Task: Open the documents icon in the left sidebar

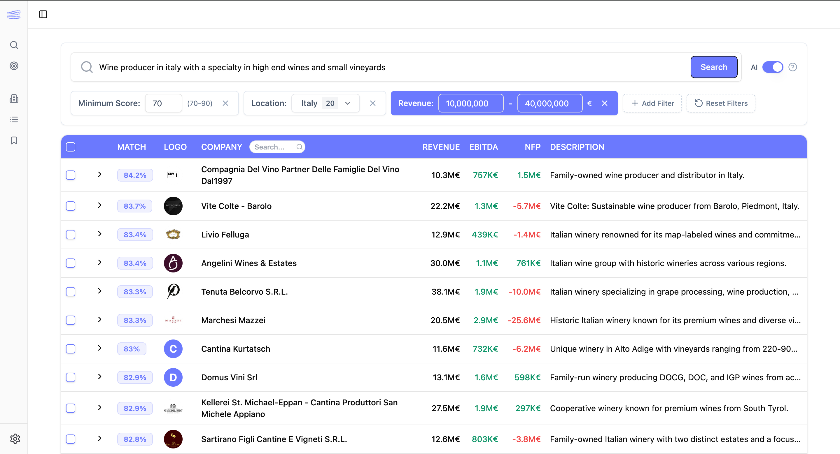Action: (14, 98)
